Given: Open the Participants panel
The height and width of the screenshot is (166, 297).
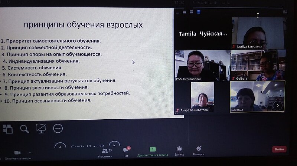Looking at the screenshot, I should (x=105, y=152).
